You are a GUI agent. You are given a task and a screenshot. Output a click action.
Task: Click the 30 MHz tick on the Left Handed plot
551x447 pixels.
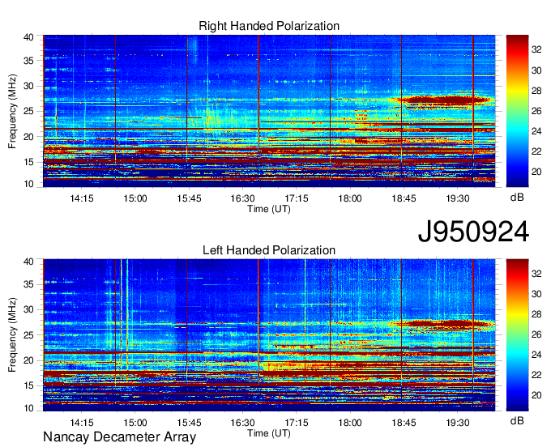(x=29, y=309)
